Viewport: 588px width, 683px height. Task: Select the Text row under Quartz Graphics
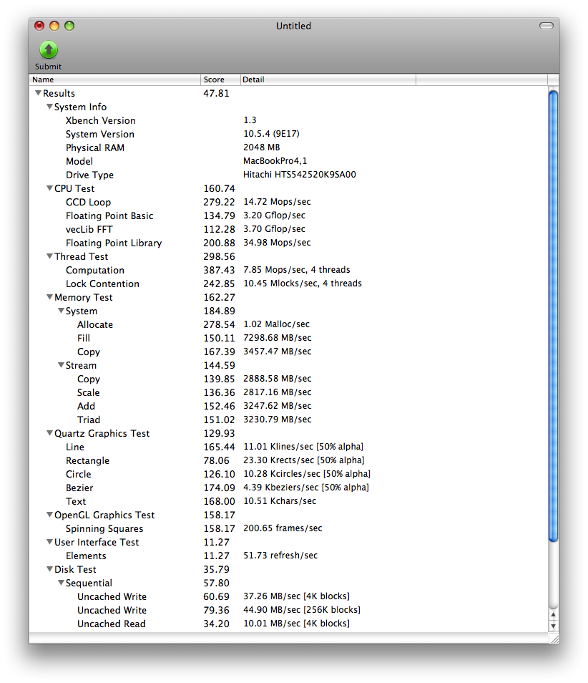(x=288, y=501)
